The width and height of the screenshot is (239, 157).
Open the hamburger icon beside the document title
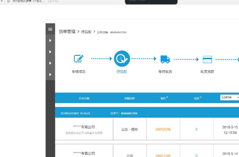click(9, 1)
